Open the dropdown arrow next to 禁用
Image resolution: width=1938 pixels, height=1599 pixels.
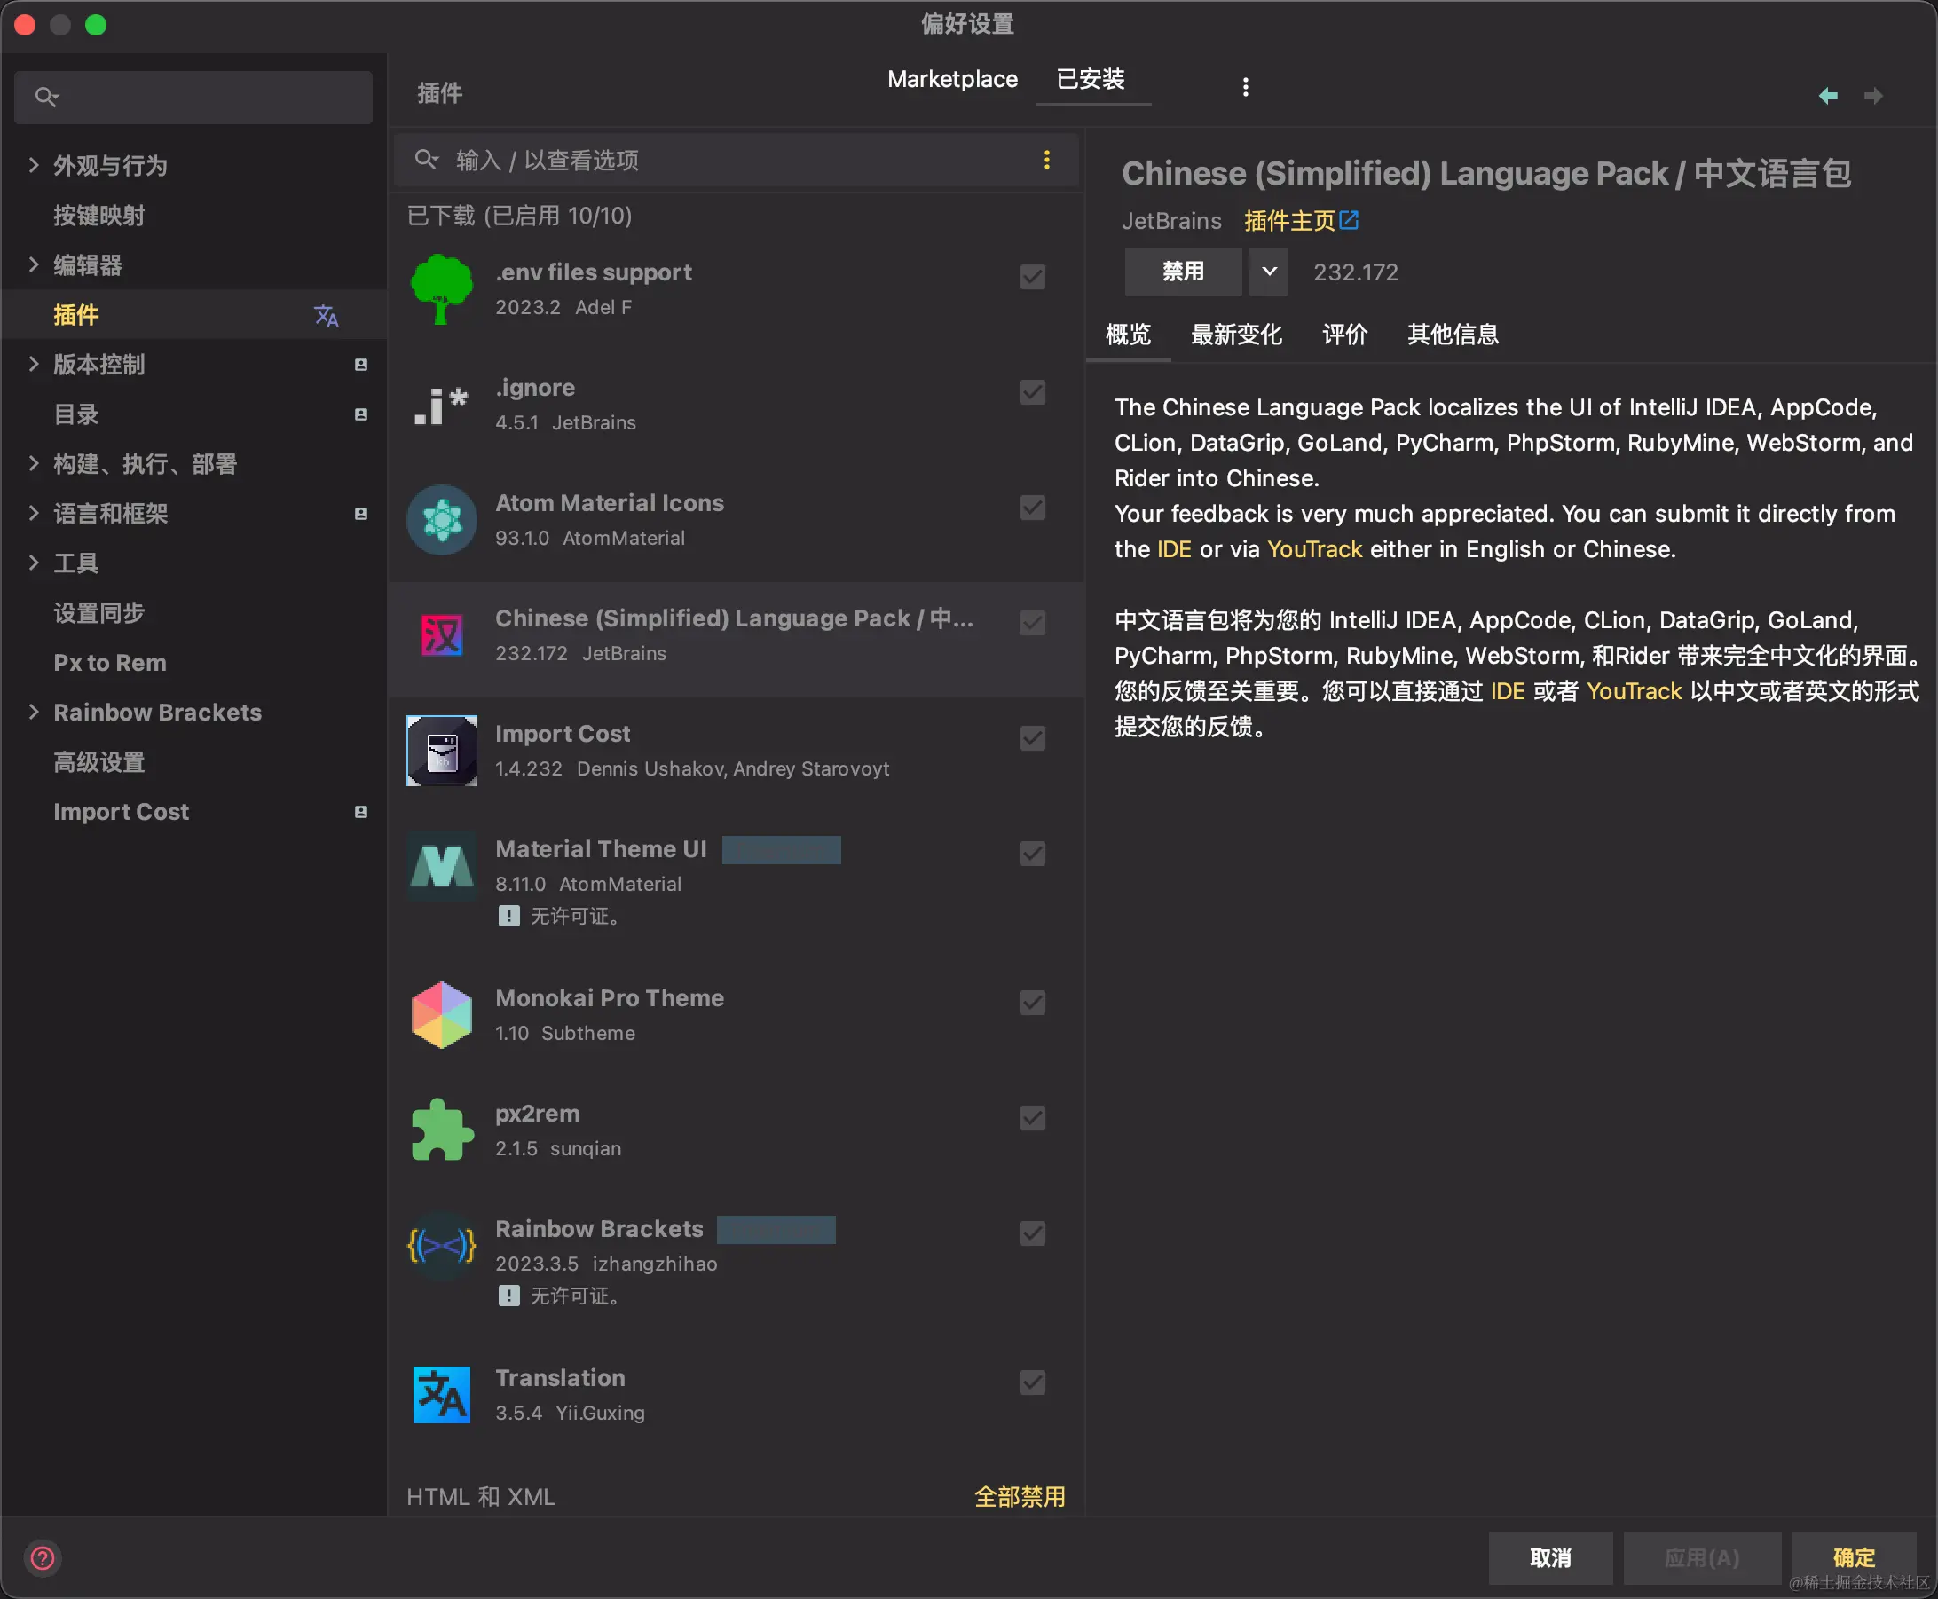tap(1268, 272)
